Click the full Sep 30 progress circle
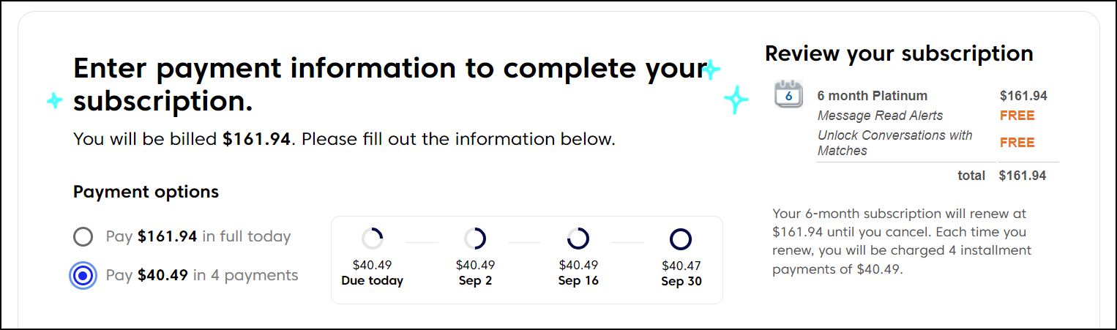Screen dimensions: 1117x330 [681, 239]
